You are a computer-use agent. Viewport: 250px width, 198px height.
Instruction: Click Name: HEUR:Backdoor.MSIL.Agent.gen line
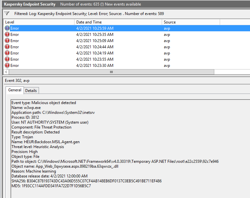[46, 142]
